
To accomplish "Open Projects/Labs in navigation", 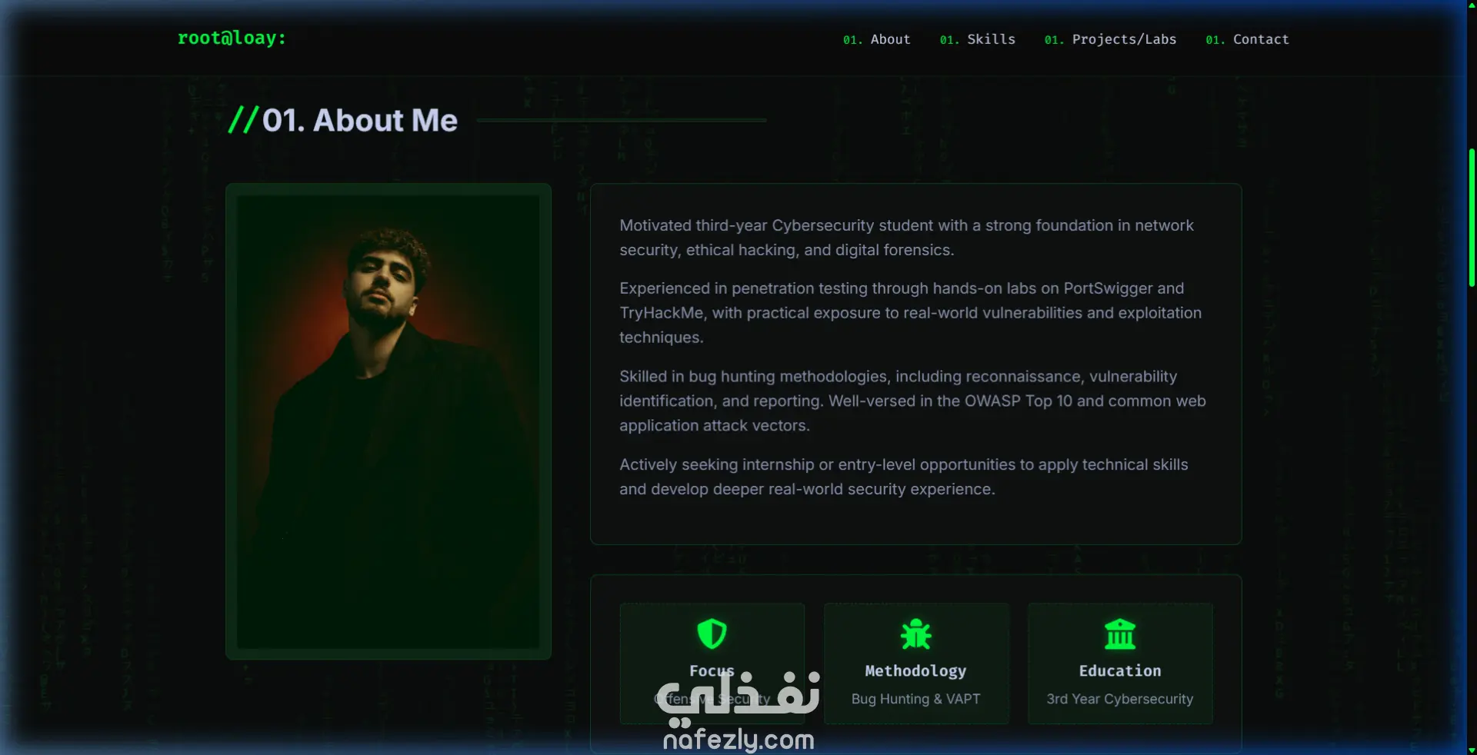I will (1110, 39).
